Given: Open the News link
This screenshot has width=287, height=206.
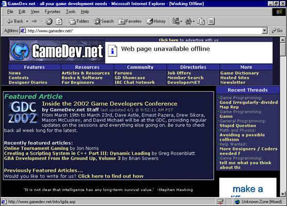Looking at the screenshot, I should [14, 73].
